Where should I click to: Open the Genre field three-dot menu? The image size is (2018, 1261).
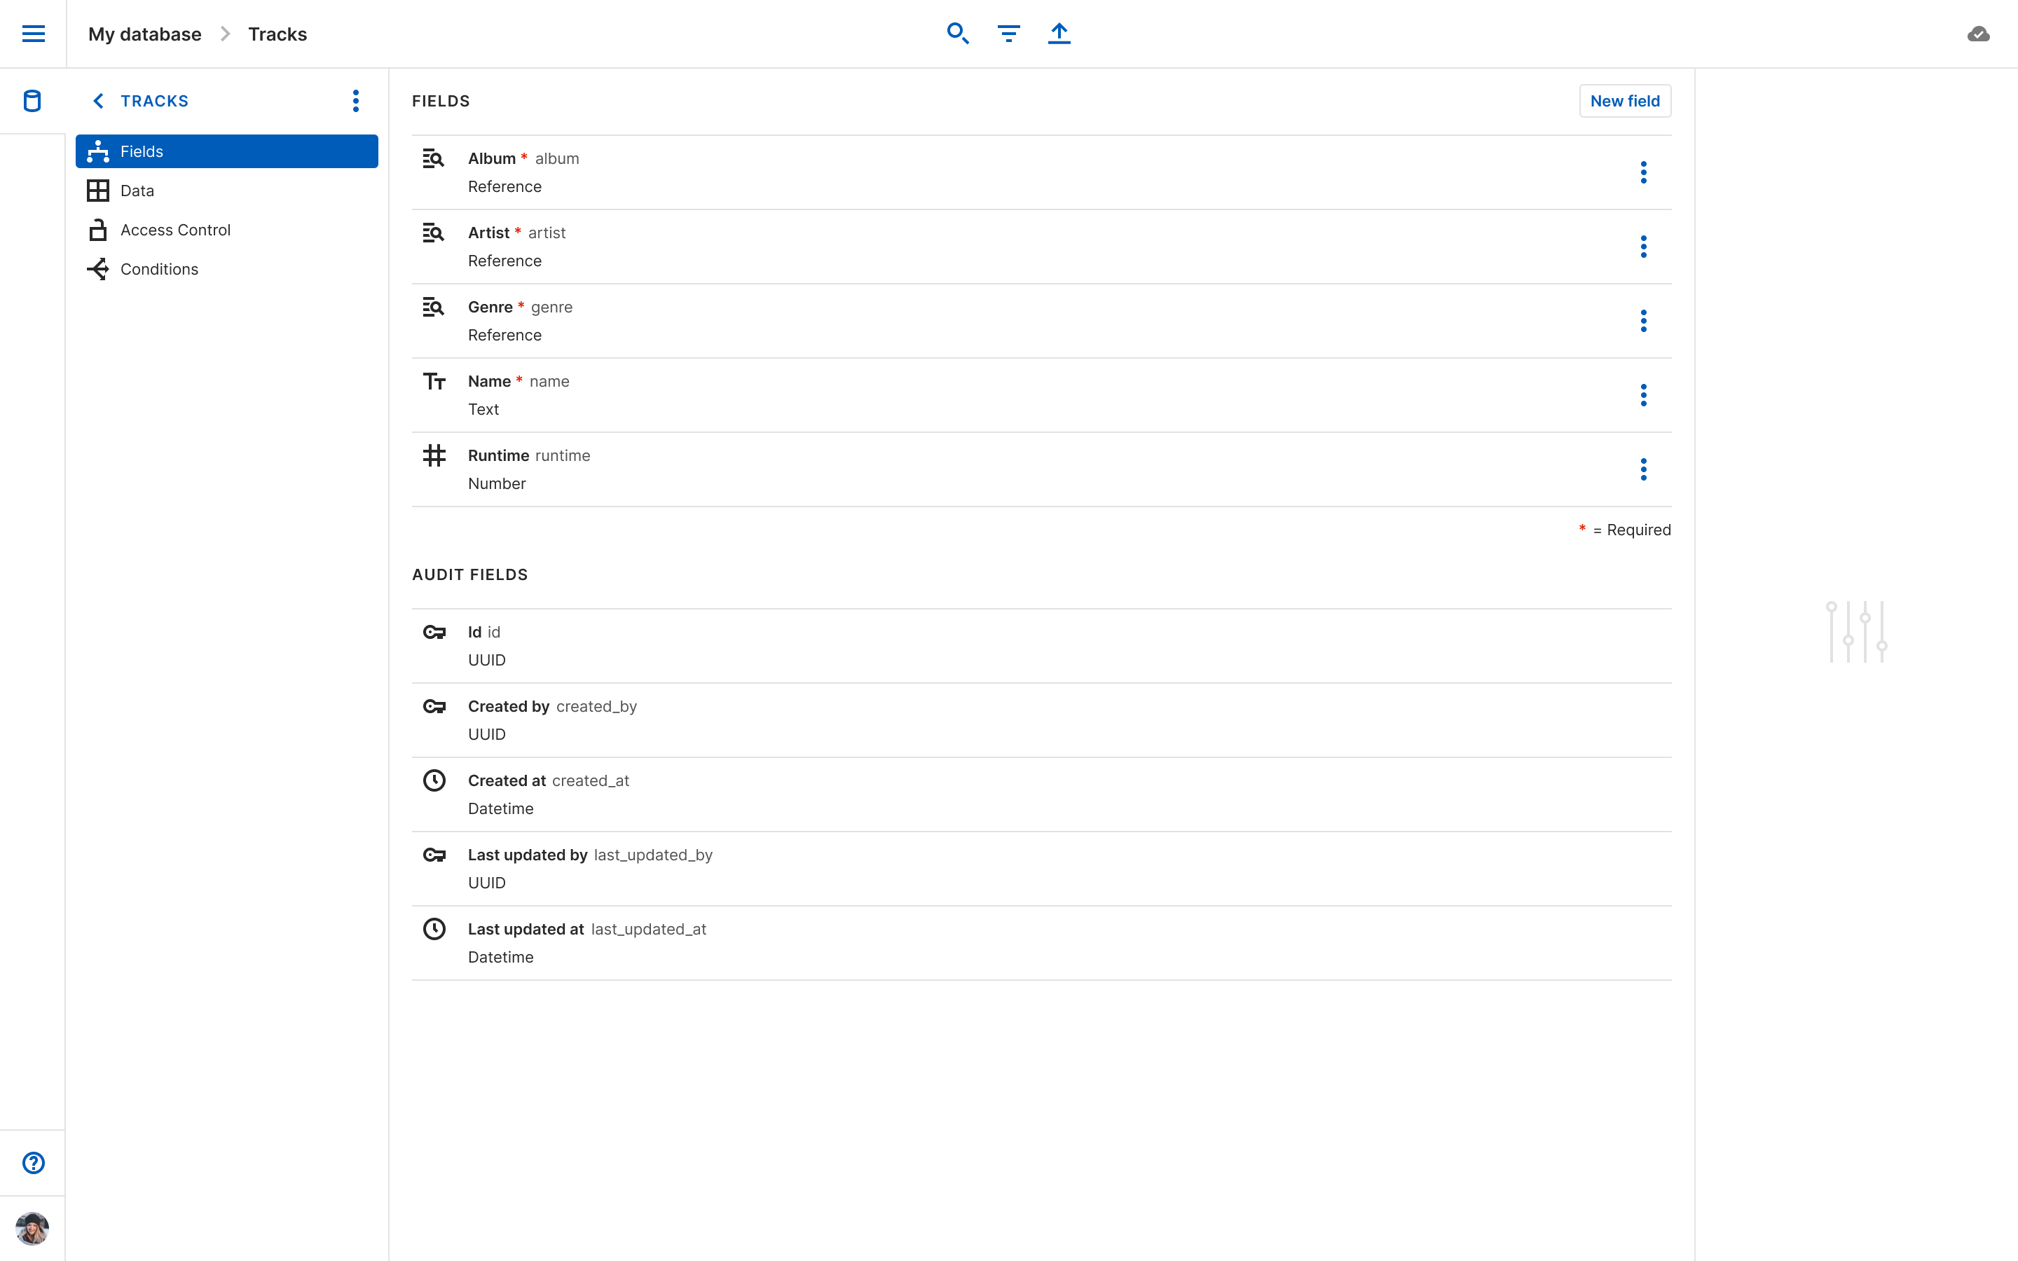click(1642, 321)
